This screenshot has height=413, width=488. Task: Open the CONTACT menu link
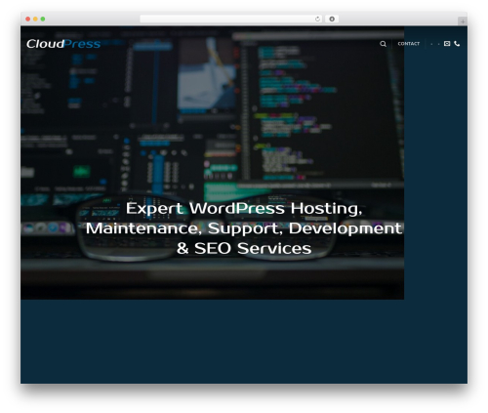pyautogui.click(x=409, y=44)
